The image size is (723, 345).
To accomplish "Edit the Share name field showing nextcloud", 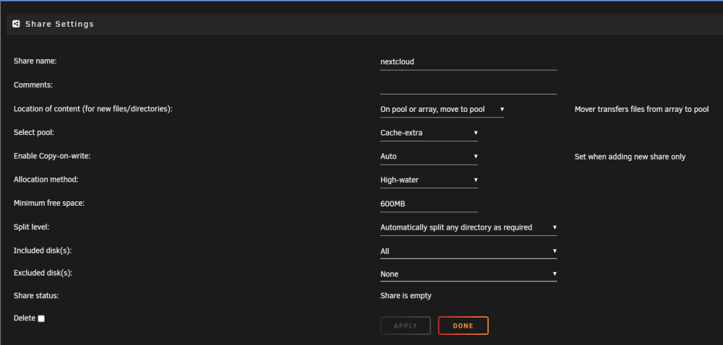I will [469, 61].
